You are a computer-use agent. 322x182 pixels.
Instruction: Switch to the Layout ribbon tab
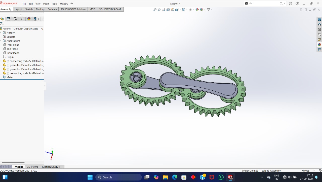(18, 9)
